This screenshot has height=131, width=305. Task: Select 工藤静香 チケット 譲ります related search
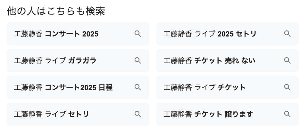(208, 114)
